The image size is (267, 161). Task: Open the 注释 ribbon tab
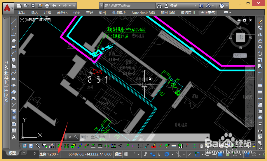(x=48, y=13)
